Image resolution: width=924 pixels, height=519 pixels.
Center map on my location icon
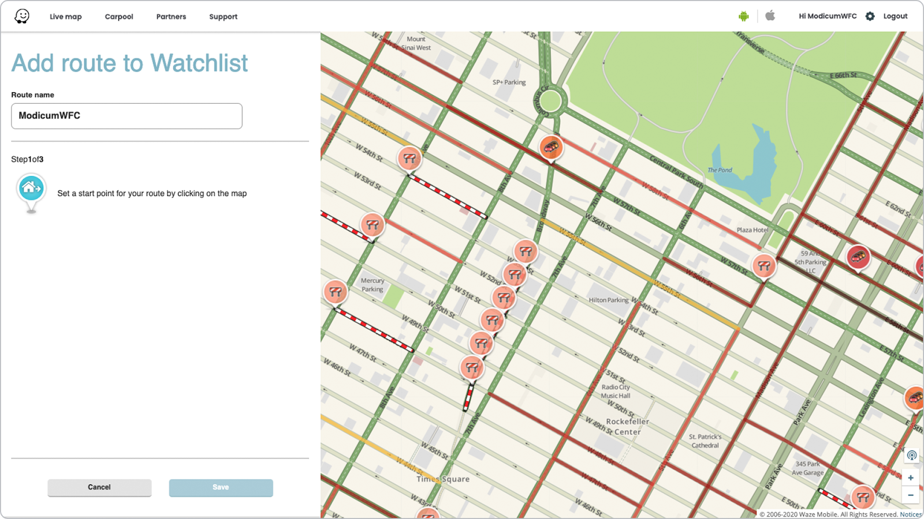(912, 456)
